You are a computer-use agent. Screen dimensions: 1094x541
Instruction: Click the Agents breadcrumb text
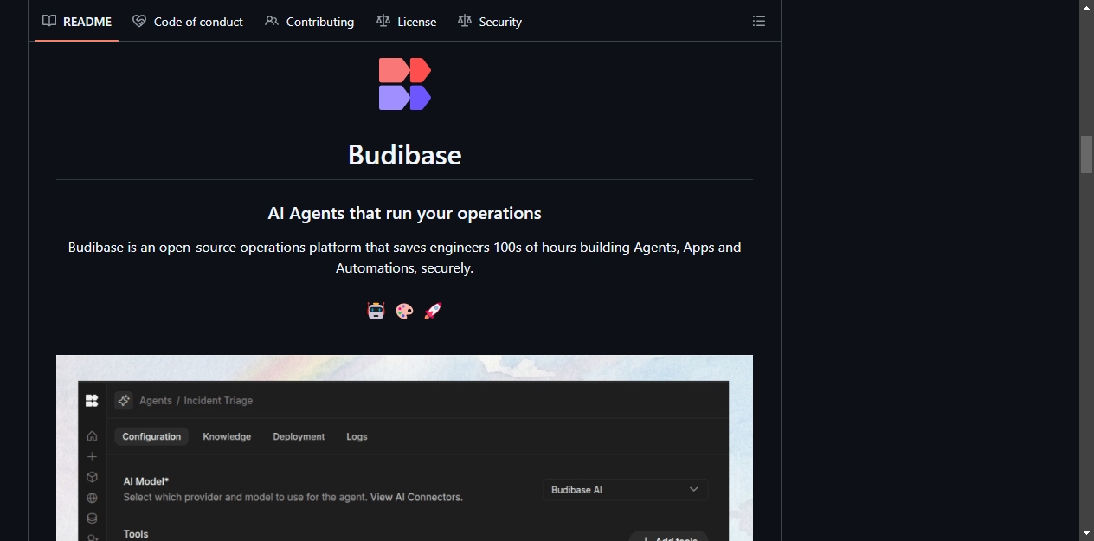[x=156, y=401]
